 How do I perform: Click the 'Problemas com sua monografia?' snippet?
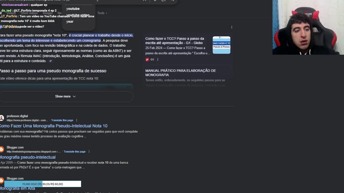(69, 134)
